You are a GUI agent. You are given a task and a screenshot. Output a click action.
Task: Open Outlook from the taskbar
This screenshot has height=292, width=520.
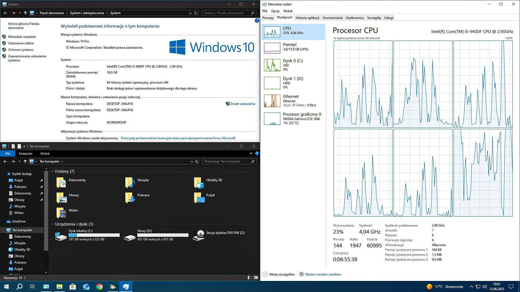86,287
